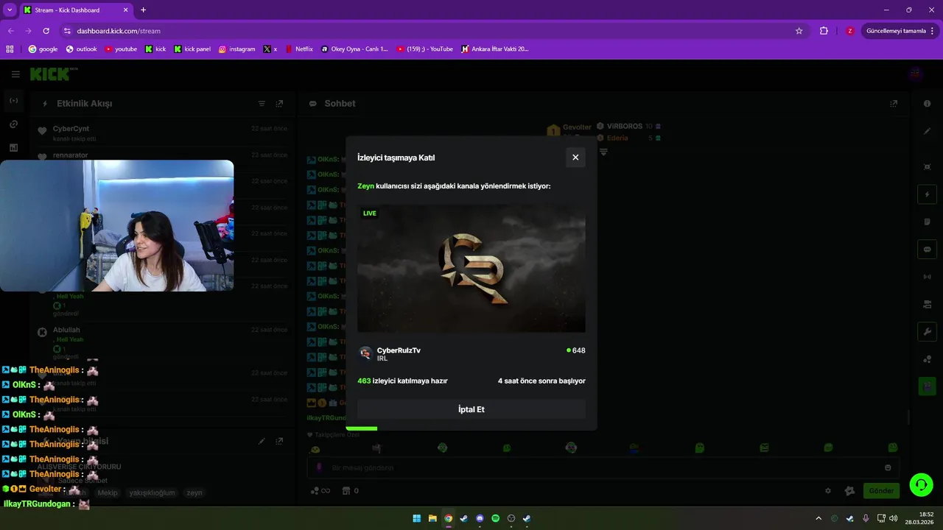Open the instagram bookmark
This screenshot has height=530, width=943.
coord(236,49)
